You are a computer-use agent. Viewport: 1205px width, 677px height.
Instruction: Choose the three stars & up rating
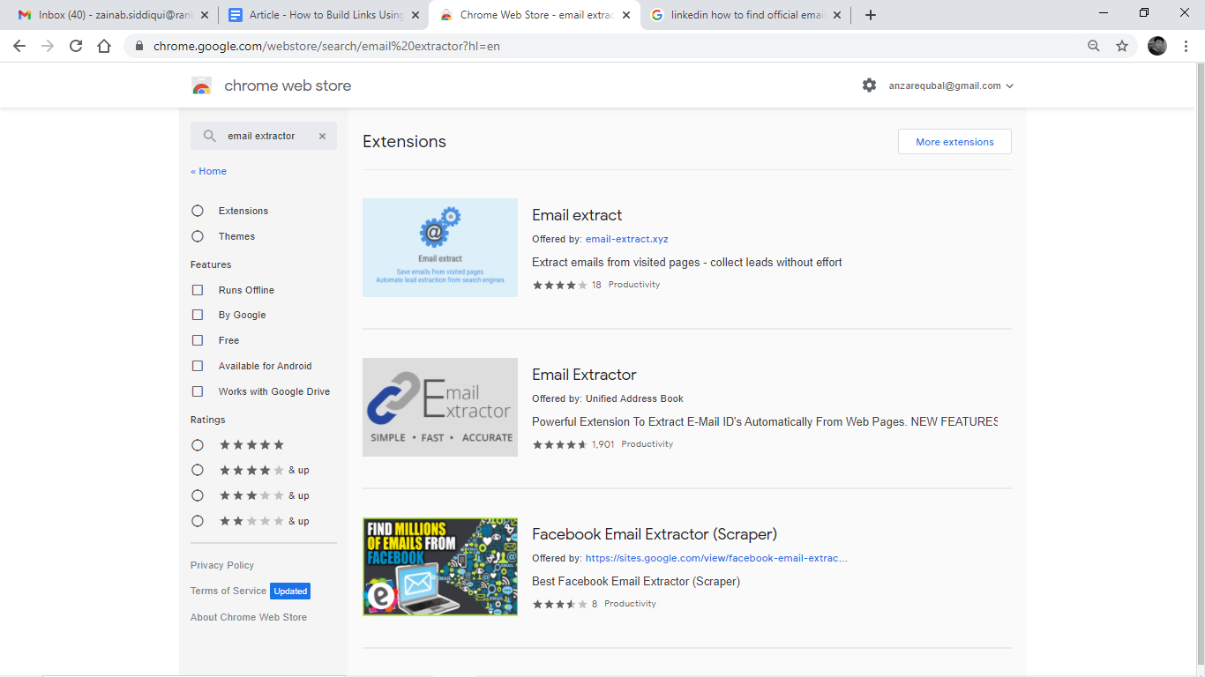198,495
